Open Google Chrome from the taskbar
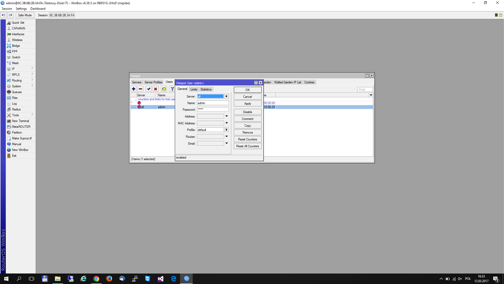This screenshot has width=504, height=284. (96, 279)
